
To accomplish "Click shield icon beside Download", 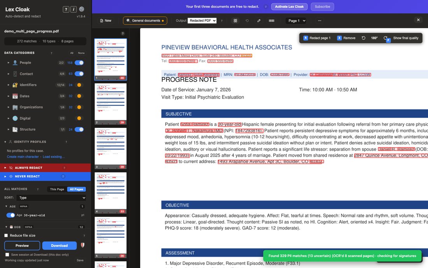I will coord(82,245).
